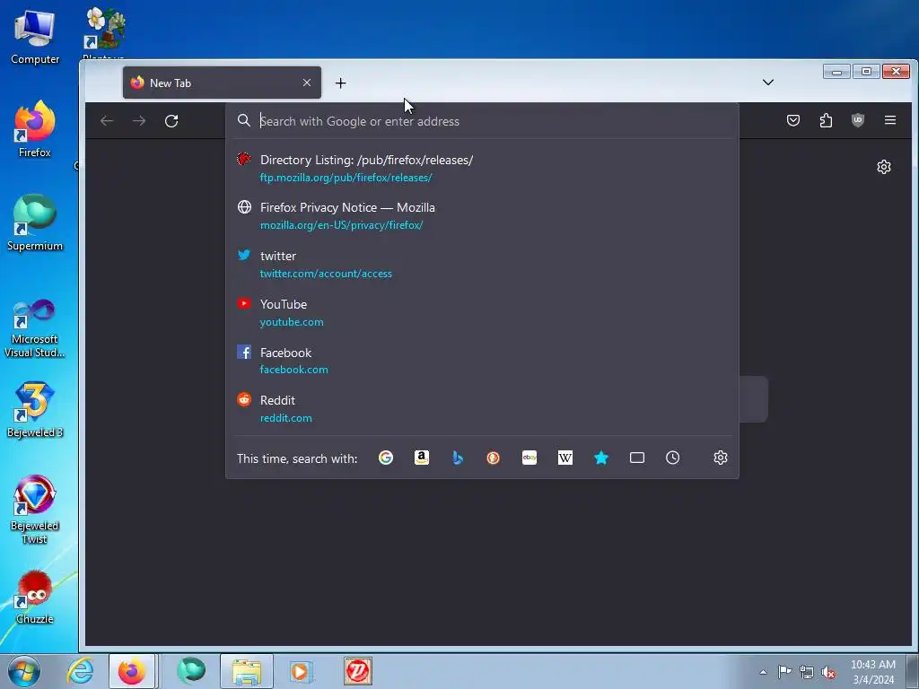This screenshot has height=689, width=919.
Task: Select the New Tab tab
Action: click(x=222, y=83)
